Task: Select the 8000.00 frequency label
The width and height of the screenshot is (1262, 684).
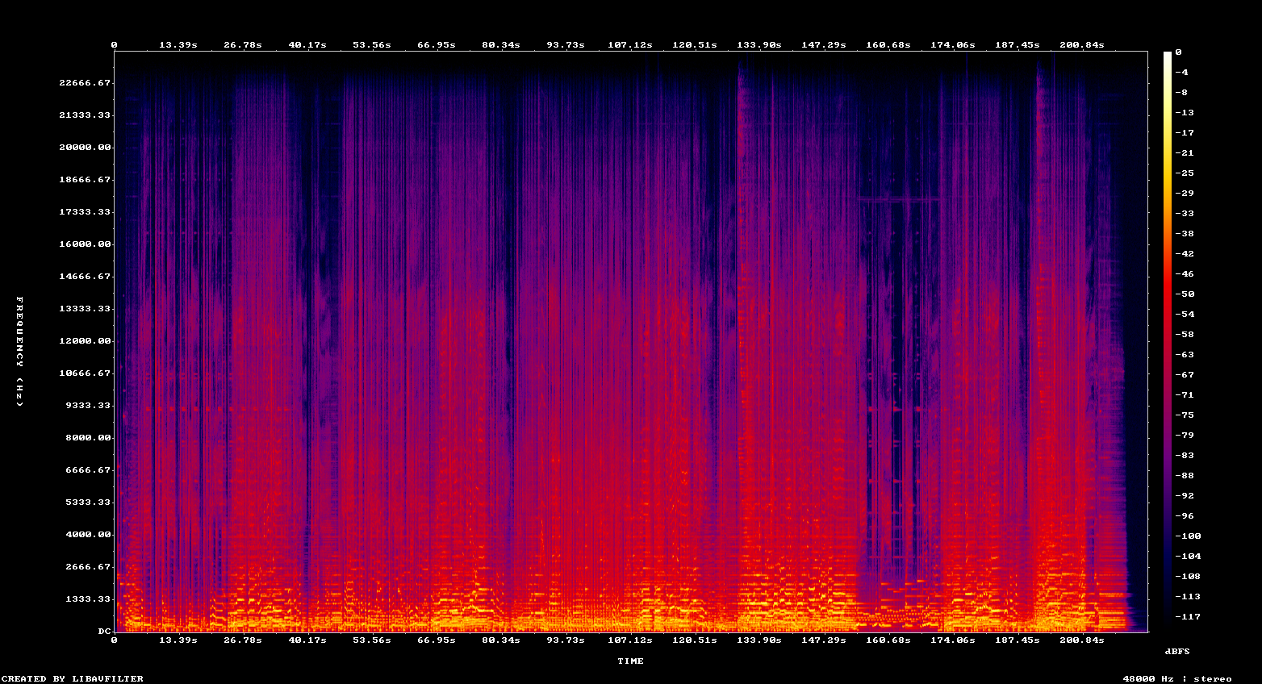Action: click(x=88, y=438)
